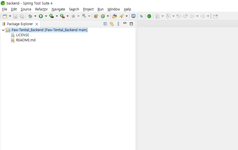Open the Run configurations dropdown arrow

(46, 16)
